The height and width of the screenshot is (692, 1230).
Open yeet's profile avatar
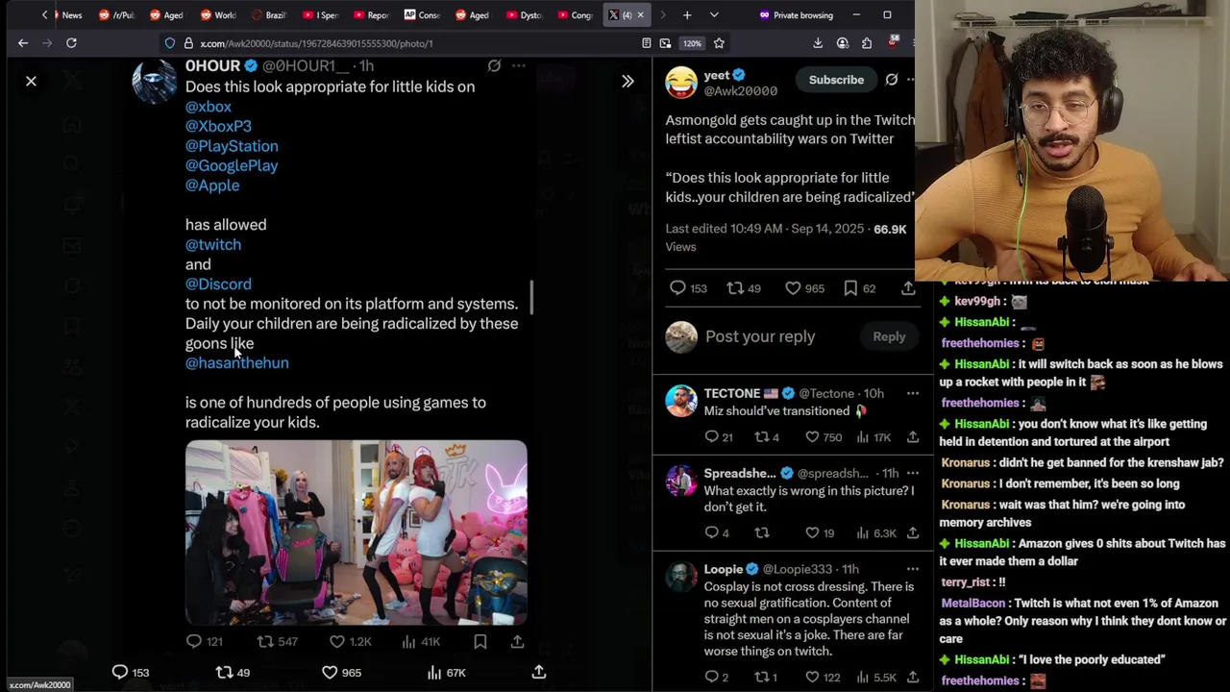(681, 84)
